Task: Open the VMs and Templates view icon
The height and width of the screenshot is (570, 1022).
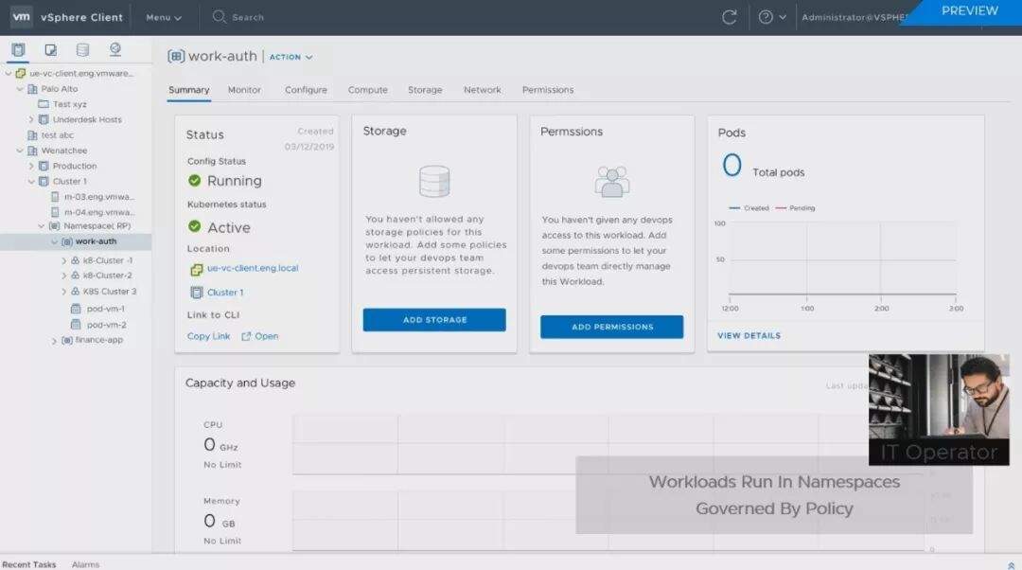Action: click(x=50, y=49)
